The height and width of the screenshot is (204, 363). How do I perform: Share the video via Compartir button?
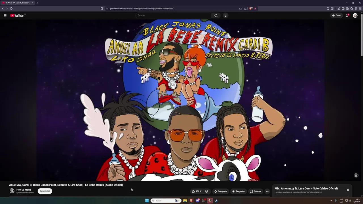tap(220, 191)
